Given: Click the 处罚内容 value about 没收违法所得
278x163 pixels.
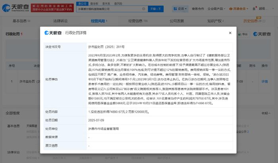Looking at the screenshot, I should pyautogui.click(x=119, y=112).
